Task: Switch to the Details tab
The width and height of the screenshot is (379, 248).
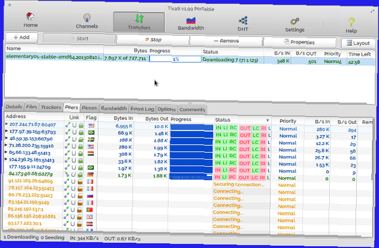Action: (14, 106)
